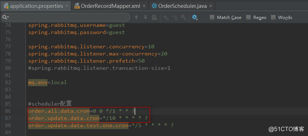Click on spring.rabbitmq.listener.concurrency key
The width and height of the screenshot is (308, 136).
coord(86,47)
